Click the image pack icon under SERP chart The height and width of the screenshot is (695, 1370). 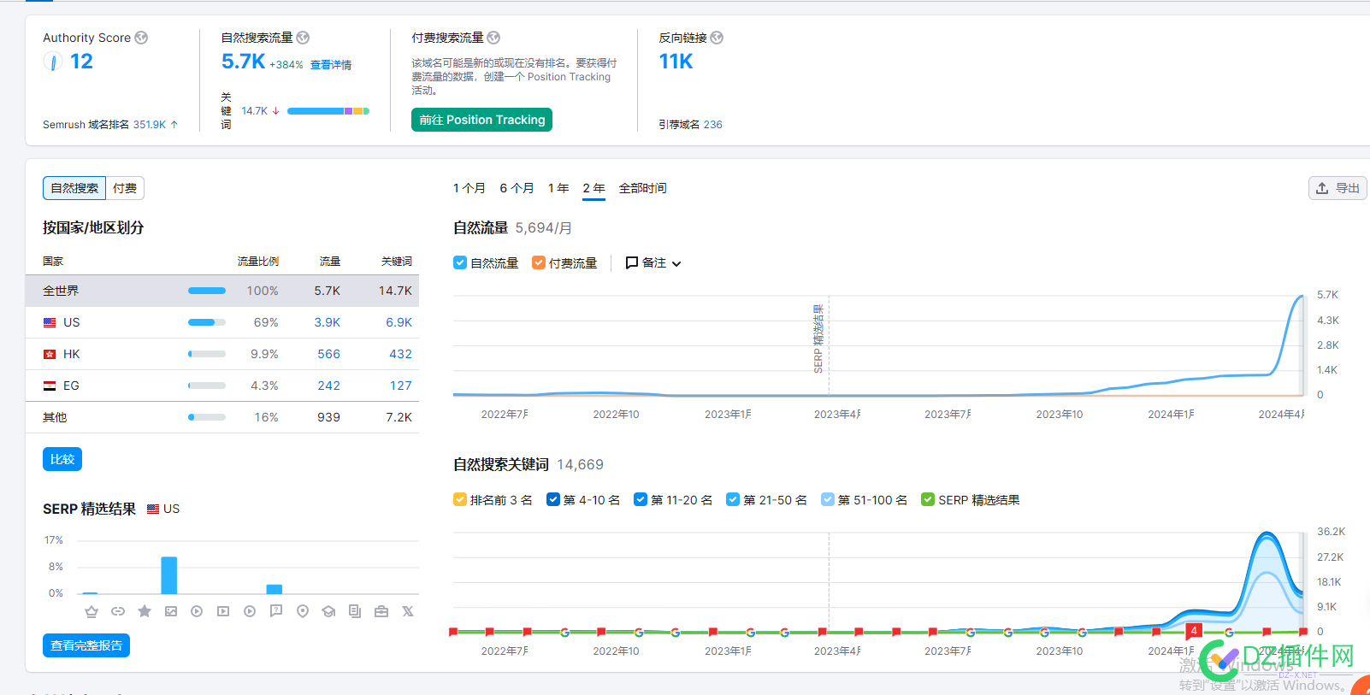click(x=171, y=611)
